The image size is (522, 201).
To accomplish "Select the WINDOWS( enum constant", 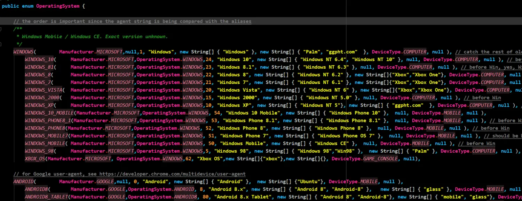I will pyautogui.click(x=23, y=52).
